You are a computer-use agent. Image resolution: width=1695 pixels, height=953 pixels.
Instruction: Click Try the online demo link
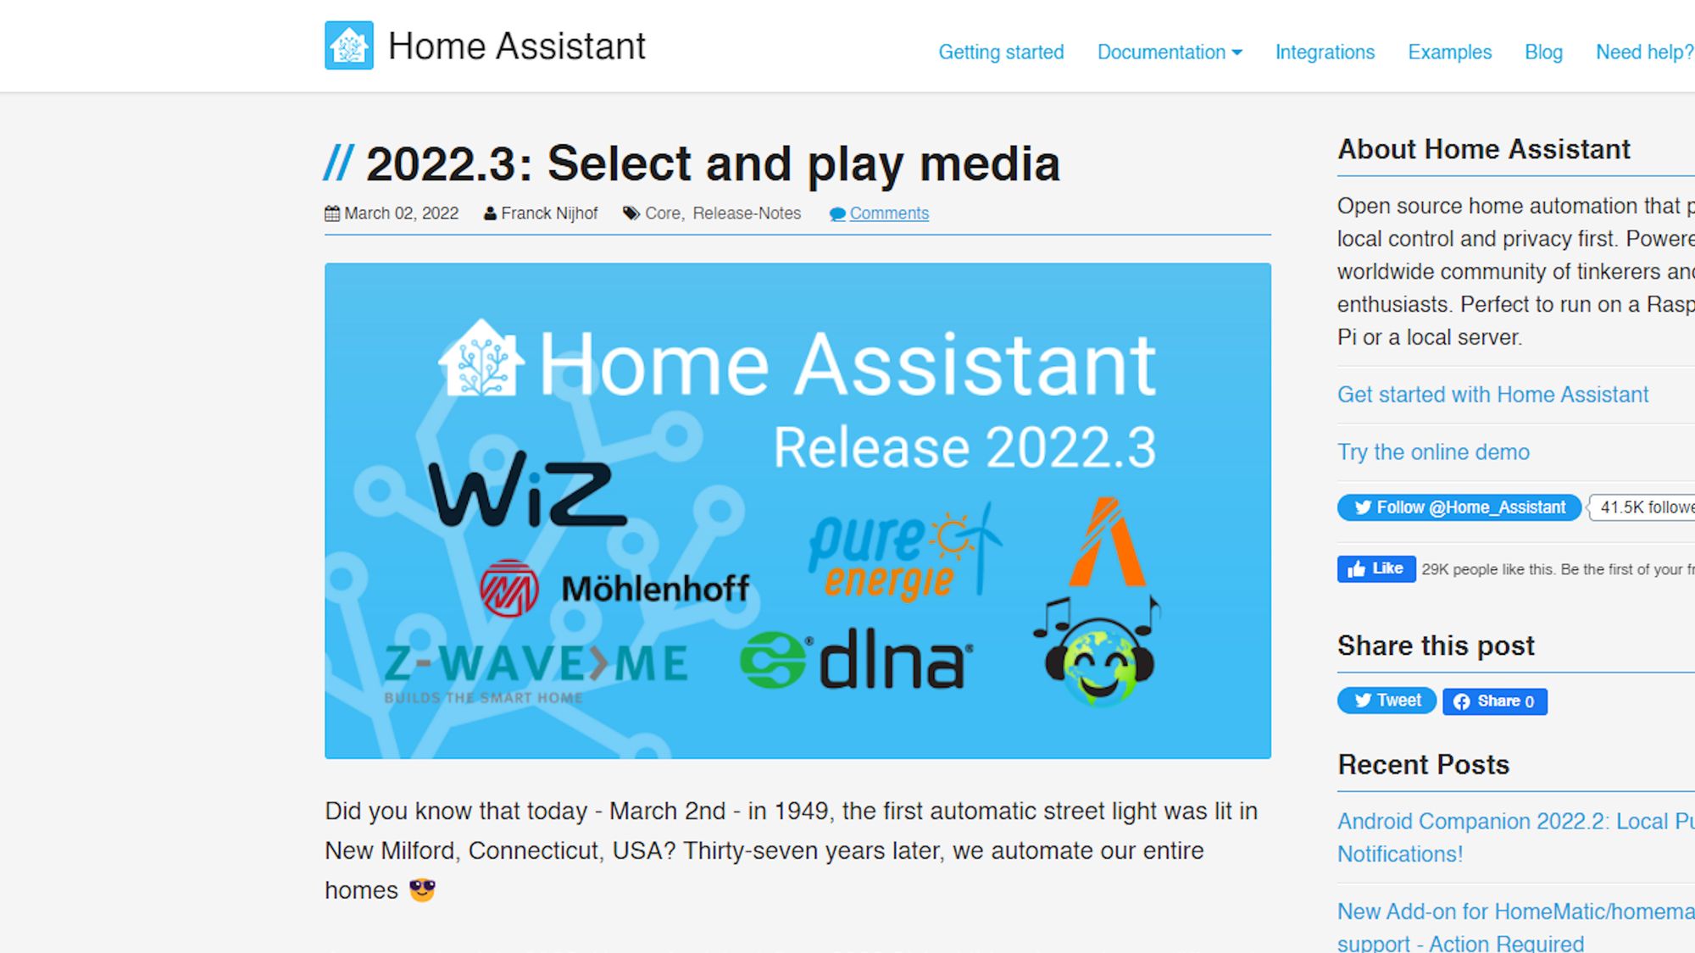click(x=1433, y=452)
